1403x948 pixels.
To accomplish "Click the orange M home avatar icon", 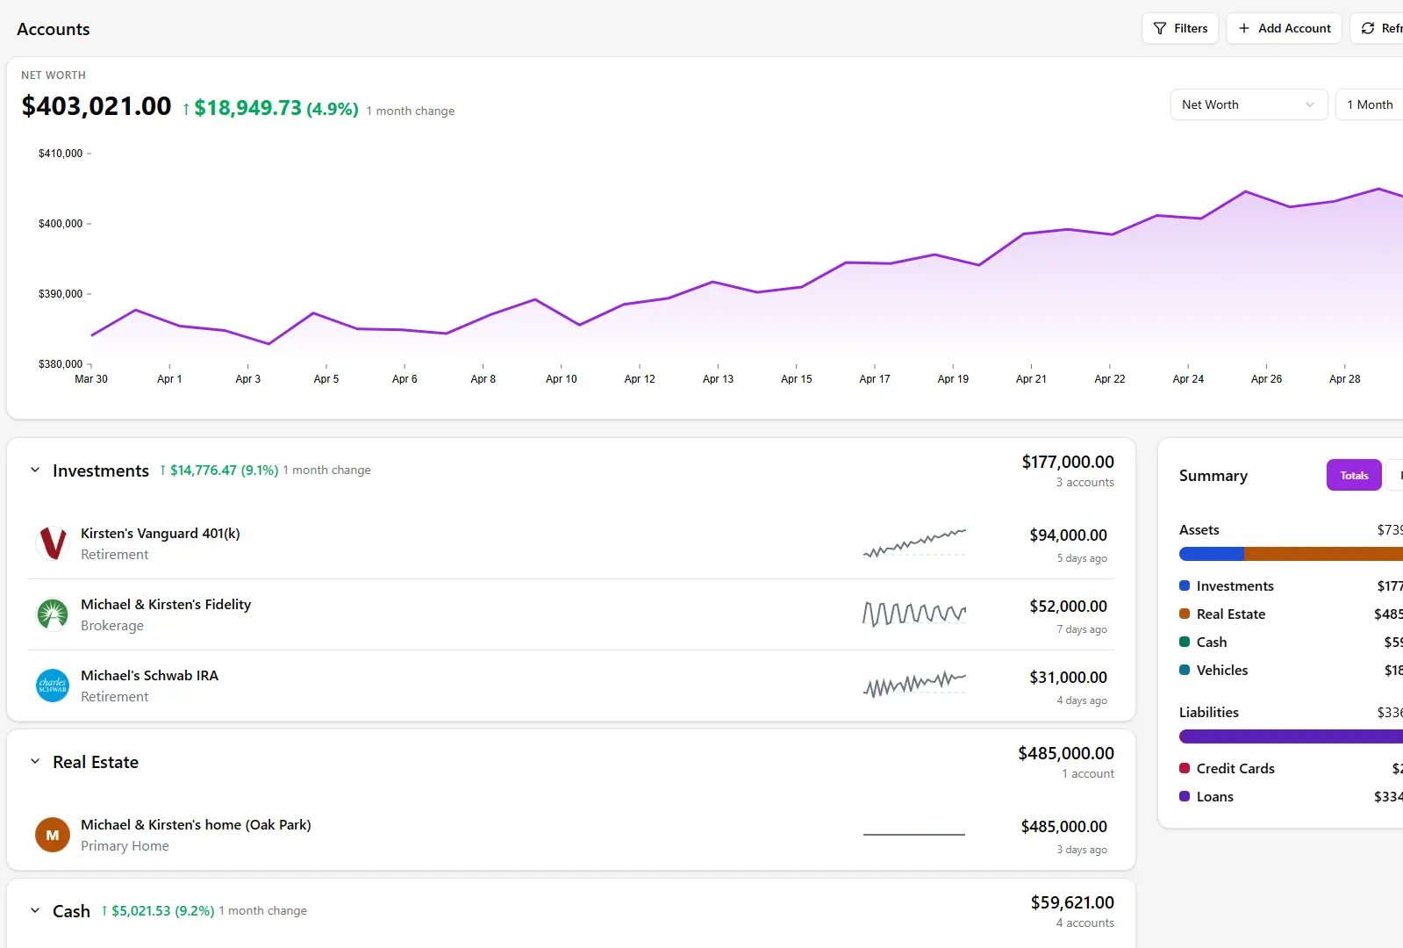I will coord(53,835).
